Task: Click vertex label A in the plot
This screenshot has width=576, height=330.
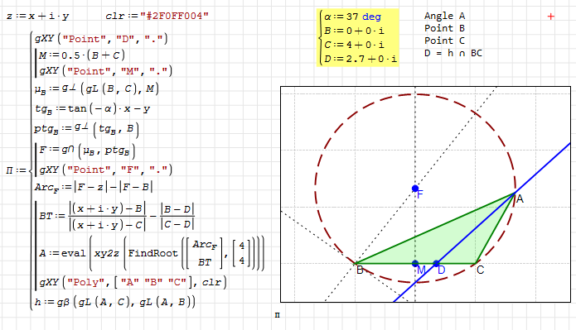Action: 520,199
